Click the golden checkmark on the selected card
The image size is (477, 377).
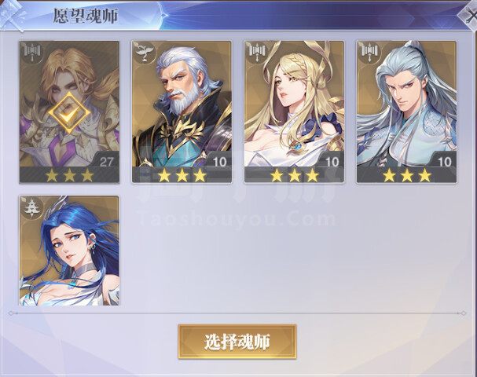[69, 113]
